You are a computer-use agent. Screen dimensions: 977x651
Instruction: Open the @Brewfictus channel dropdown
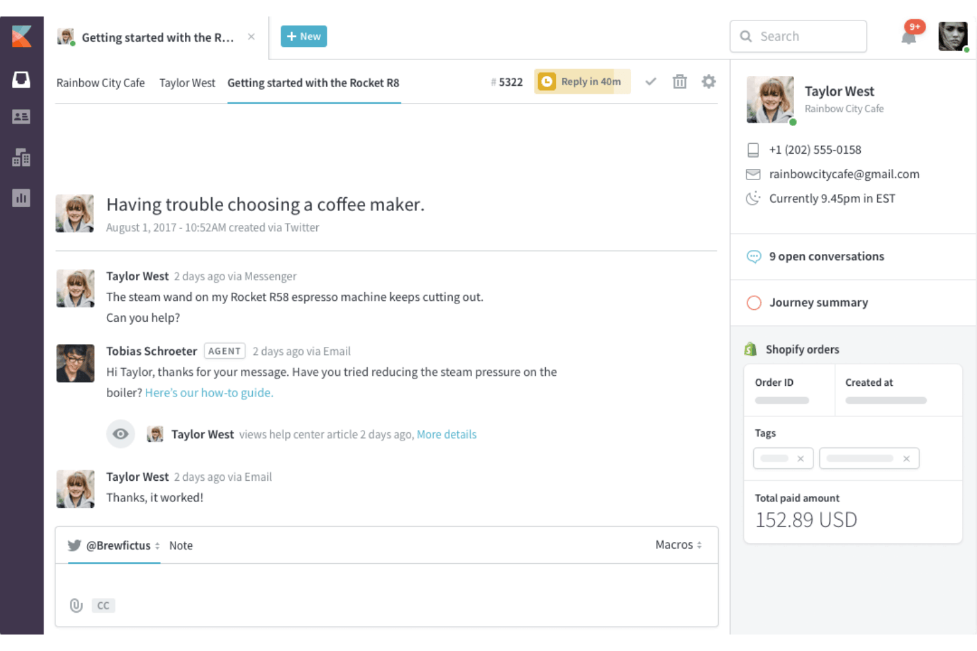tap(114, 545)
